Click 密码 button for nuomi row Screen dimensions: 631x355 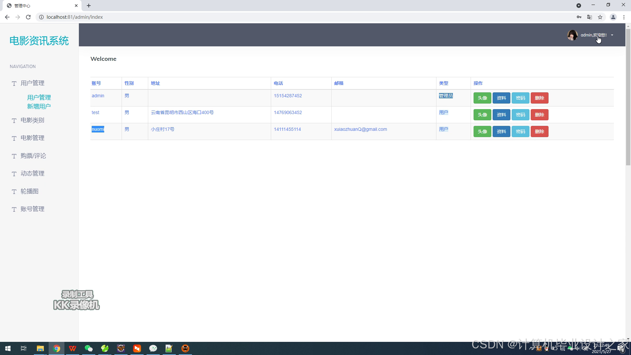point(520,131)
